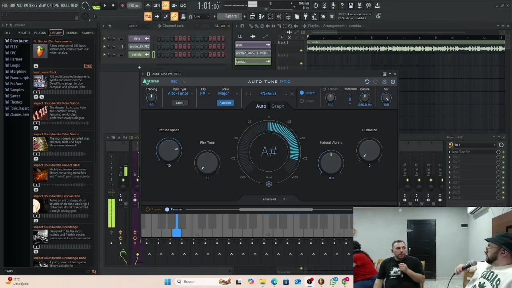This screenshot has height=288, width=512.
Task: Open the Default preset dropdown
Action: (x=274, y=94)
